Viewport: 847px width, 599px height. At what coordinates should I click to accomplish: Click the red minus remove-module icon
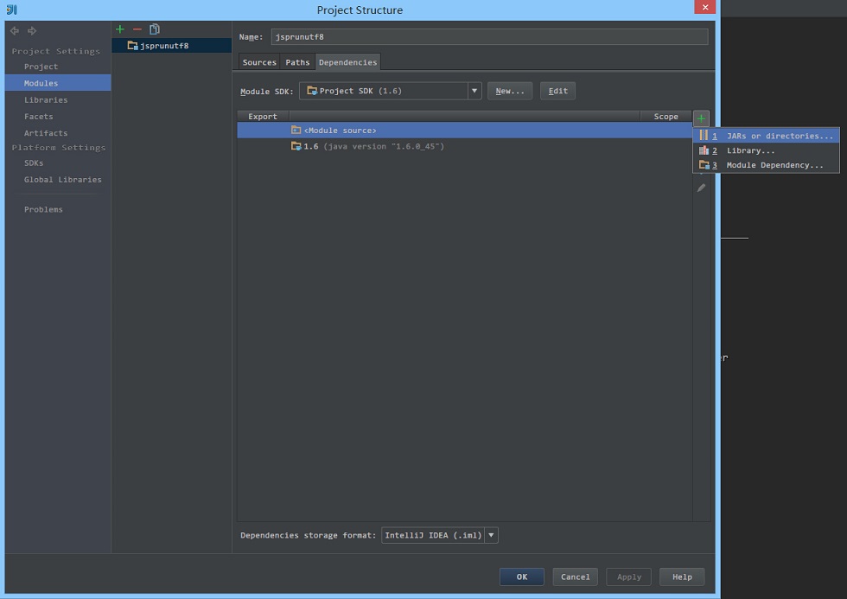pos(137,29)
